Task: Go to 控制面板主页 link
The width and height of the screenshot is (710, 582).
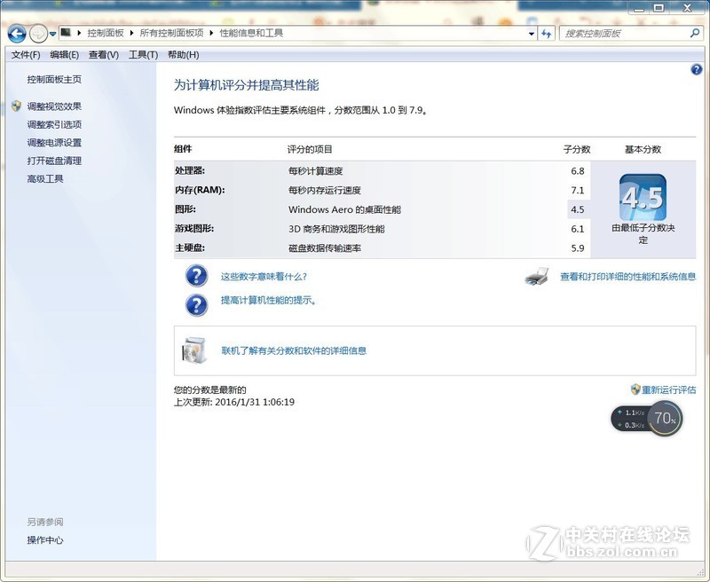Action: [54, 79]
